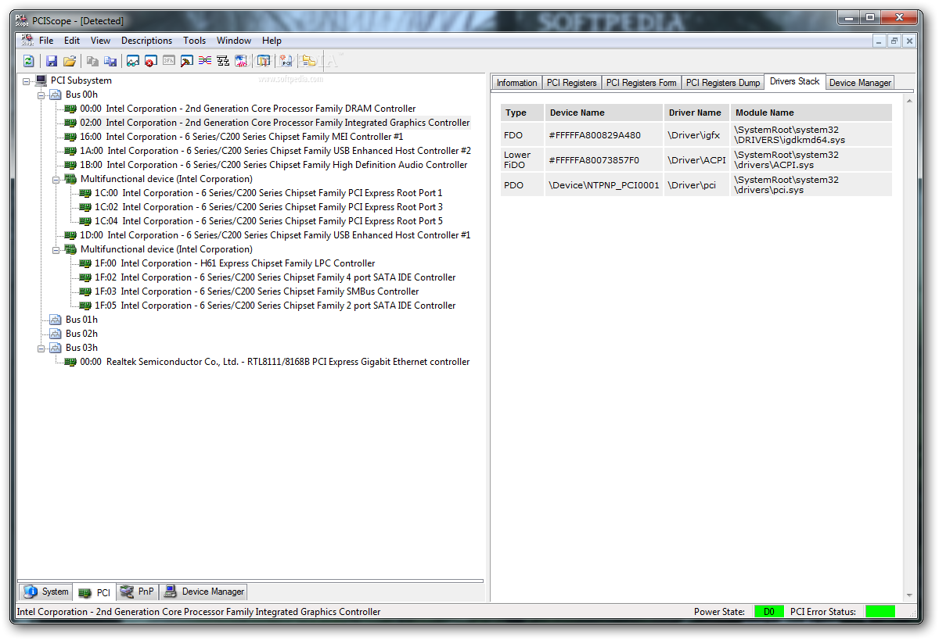The width and height of the screenshot is (939, 640).
Task: Switch to the PCI Registers Form tab
Action: pos(641,83)
